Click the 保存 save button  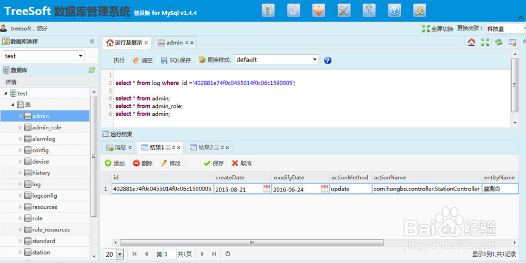(214, 164)
